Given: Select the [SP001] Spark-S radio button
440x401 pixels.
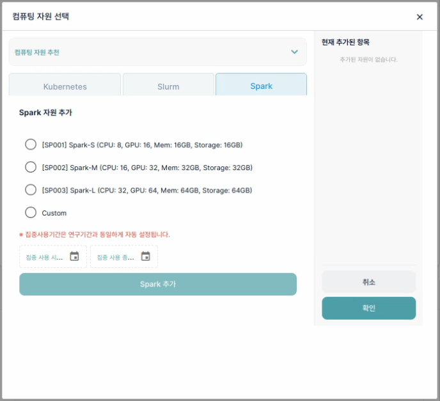Looking at the screenshot, I should tap(31, 145).
